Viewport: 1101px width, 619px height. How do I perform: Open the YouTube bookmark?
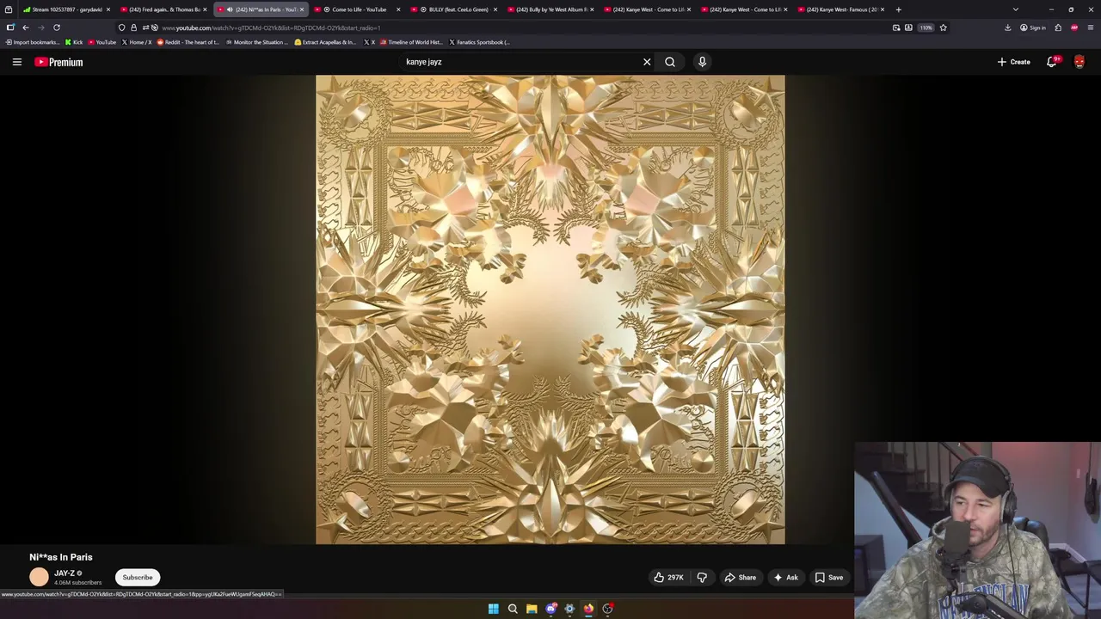(x=101, y=42)
